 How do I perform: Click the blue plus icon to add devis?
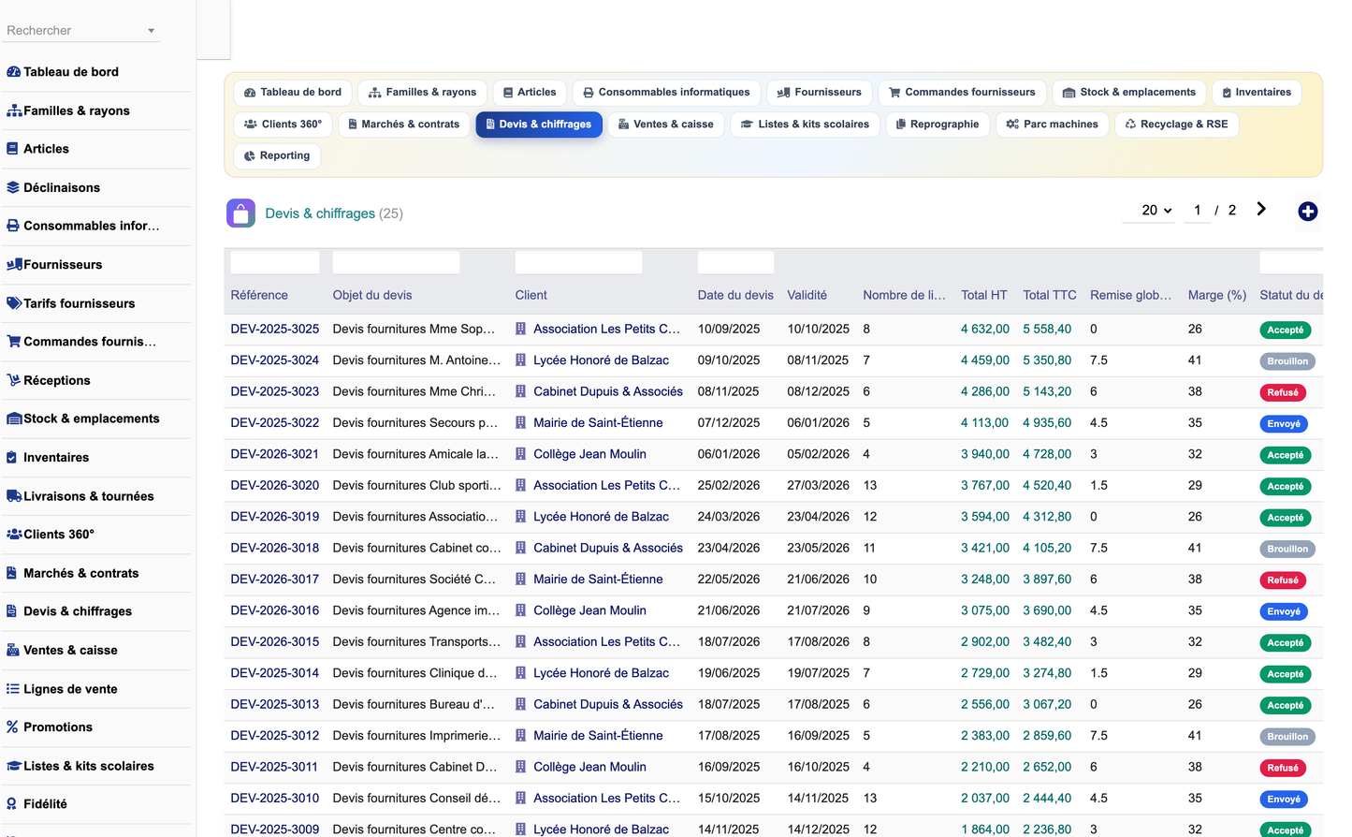point(1308,212)
